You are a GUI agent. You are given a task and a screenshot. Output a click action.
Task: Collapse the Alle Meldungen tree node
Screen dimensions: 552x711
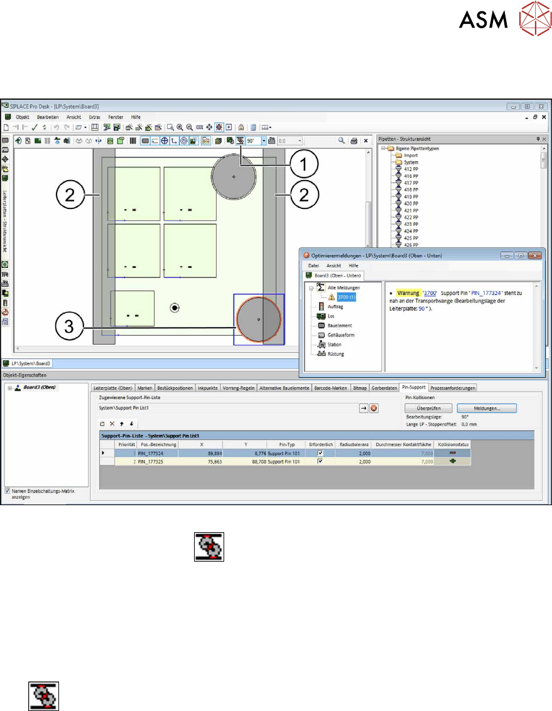click(x=311, y=288)
